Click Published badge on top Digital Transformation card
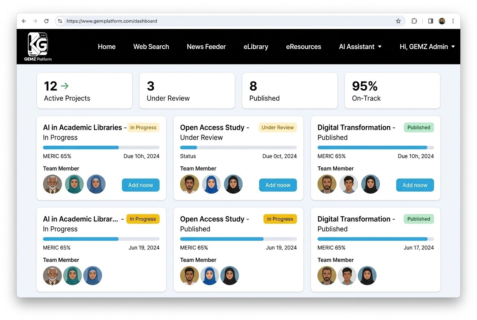Screen dimensions: 477x320 (x=419, y=128)
